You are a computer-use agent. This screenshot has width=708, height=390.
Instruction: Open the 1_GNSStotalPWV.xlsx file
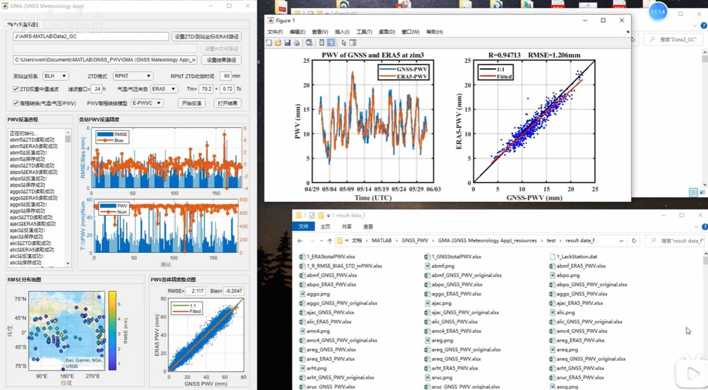pos(456,257)
